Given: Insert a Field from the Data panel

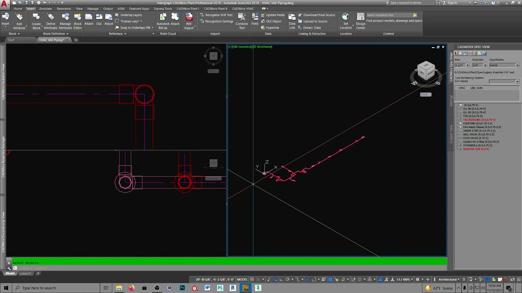Looking at the screenshot, I should pos(254,19).
